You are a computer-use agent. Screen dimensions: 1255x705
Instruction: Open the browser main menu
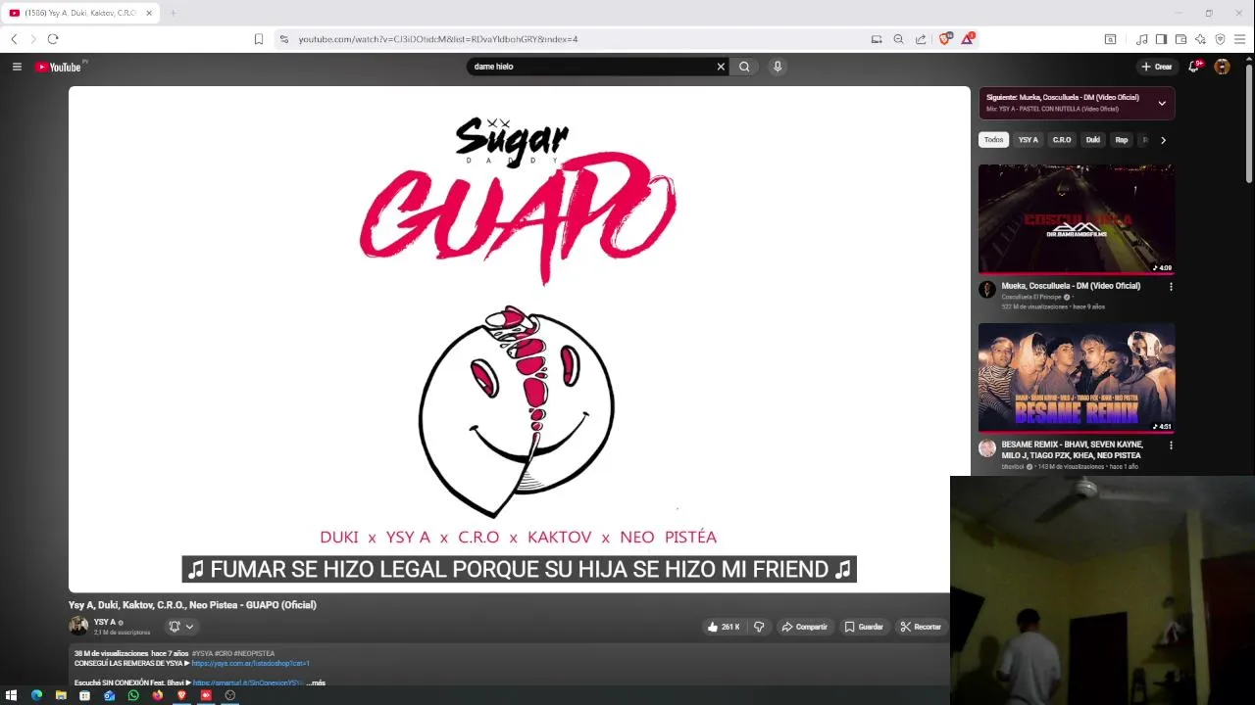(1240, 39)
